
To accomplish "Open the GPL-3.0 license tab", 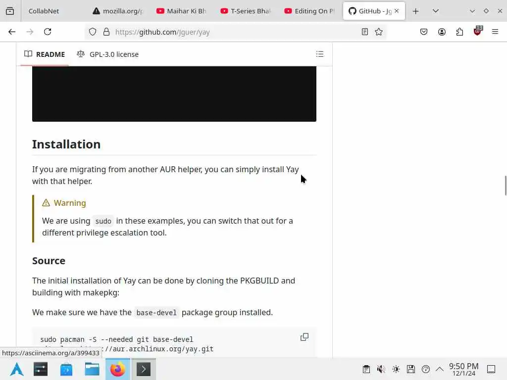I will point(107,54).
